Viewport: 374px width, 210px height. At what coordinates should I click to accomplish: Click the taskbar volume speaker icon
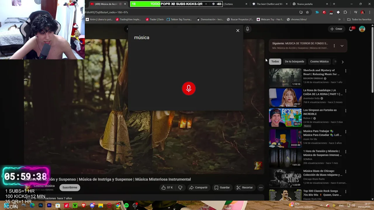pos(354,206)
